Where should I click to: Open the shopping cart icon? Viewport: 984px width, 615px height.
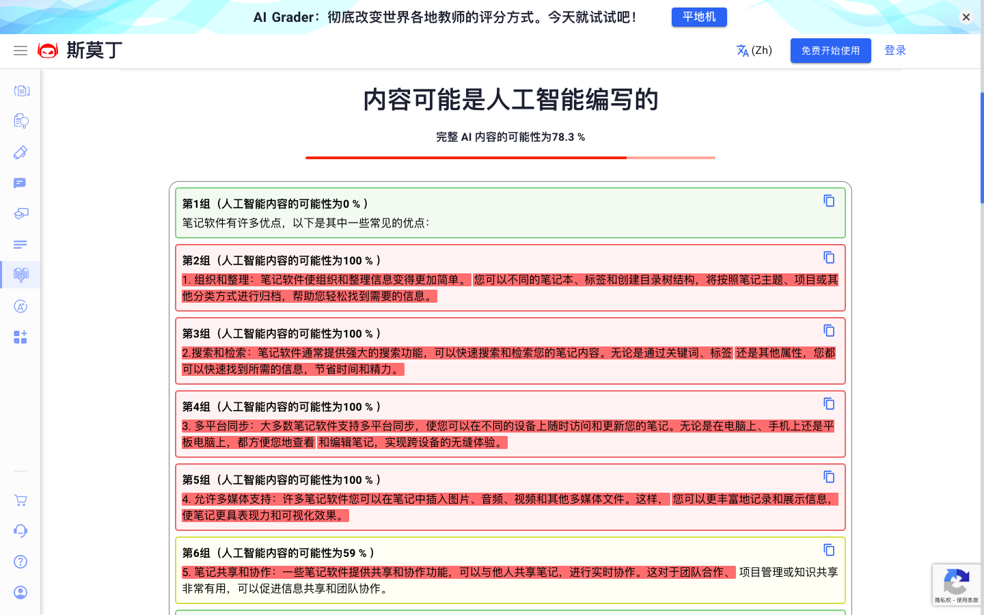20,500
